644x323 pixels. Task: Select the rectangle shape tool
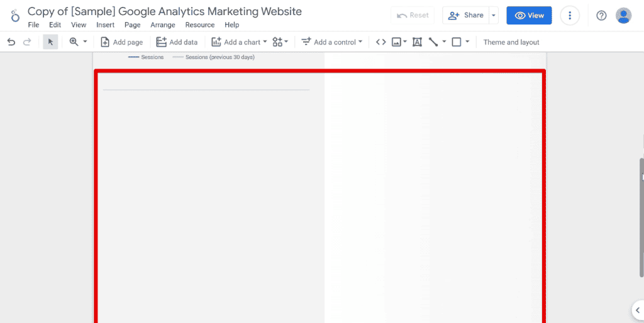(x=457, y=42)
